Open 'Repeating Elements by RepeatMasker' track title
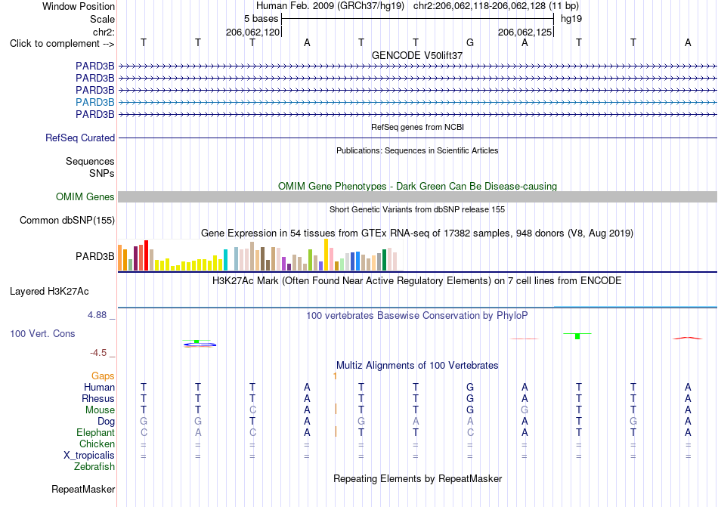 click(x=417, y=478)
